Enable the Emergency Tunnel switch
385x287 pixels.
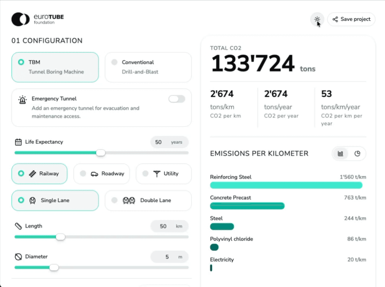tap(177, 99)
